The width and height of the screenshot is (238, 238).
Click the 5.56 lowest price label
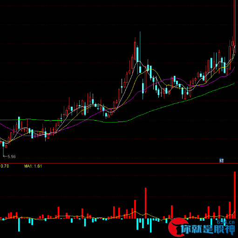12,156
